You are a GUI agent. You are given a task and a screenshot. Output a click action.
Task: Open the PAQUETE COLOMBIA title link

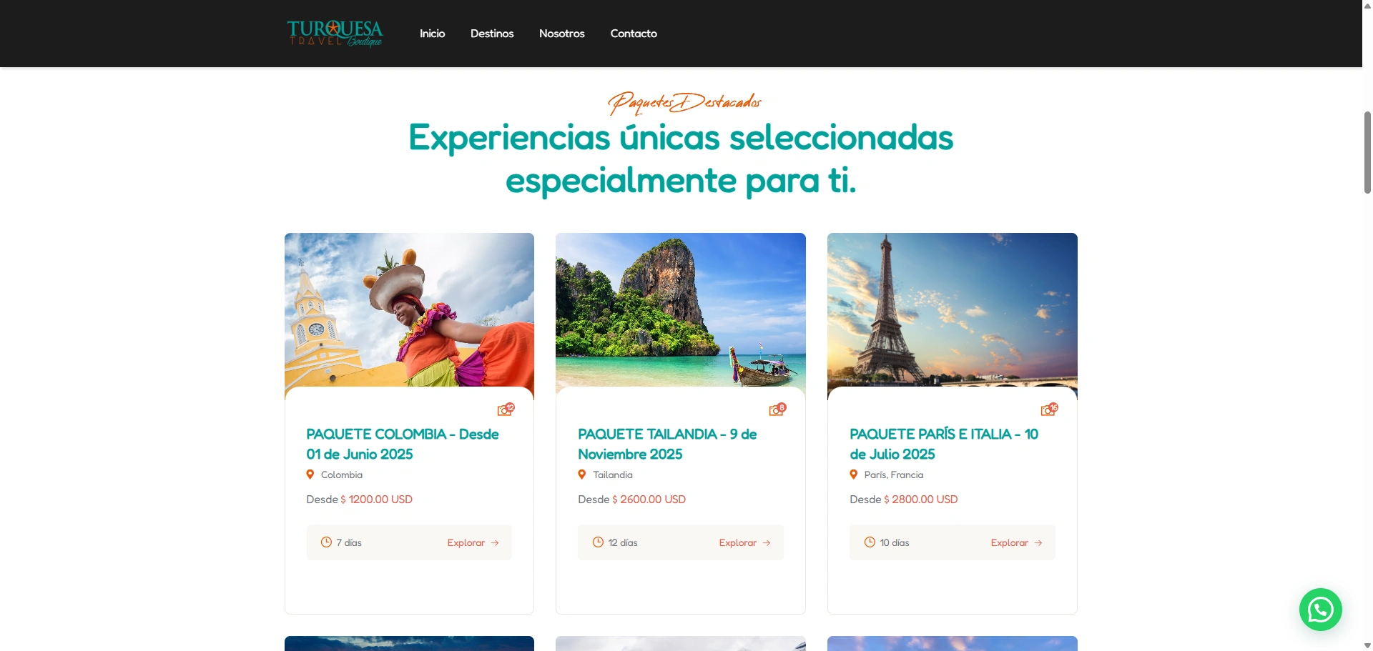tap(403, 444)
